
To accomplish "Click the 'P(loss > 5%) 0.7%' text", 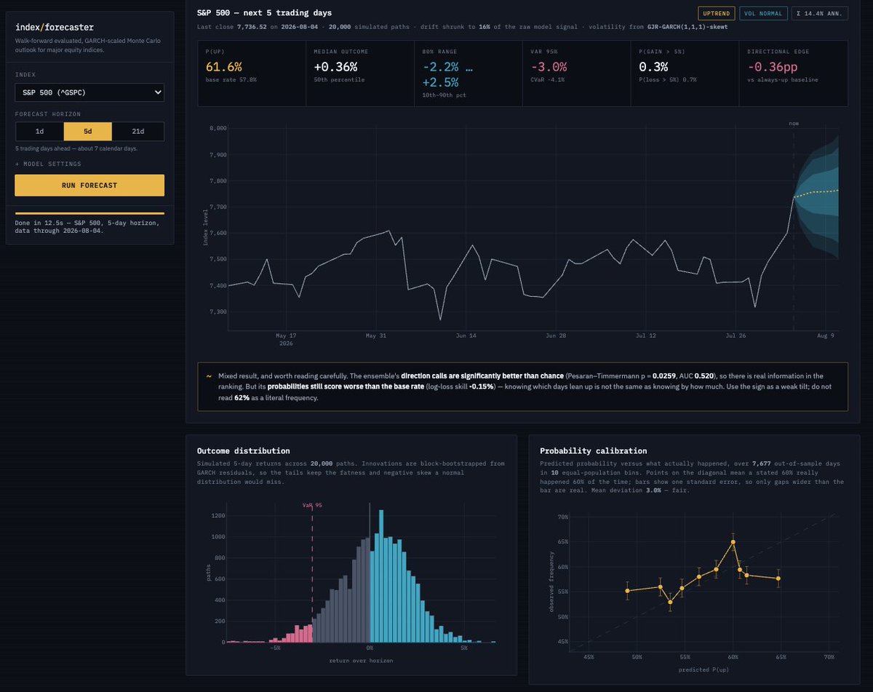I will [x=668, y=79].
